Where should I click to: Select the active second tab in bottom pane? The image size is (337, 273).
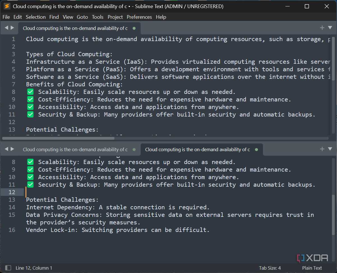tap(202, 149)
